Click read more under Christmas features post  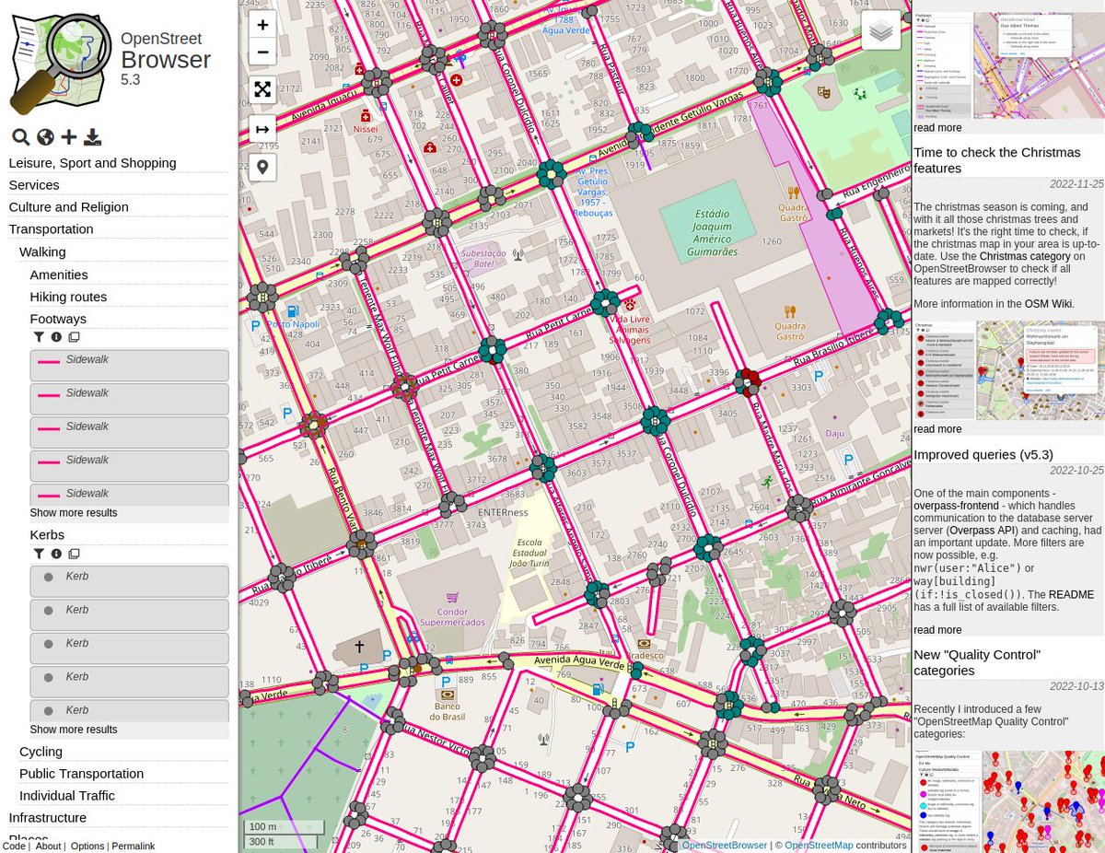click(937, 429)
